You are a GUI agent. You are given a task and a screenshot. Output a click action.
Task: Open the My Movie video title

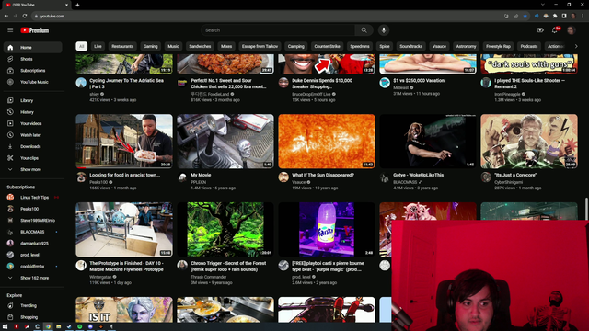pyautogui.click(x=201, y=175)
